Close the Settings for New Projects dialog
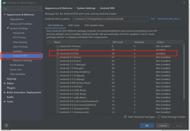This screenshot has height=131, width=190. click(184, 2)
